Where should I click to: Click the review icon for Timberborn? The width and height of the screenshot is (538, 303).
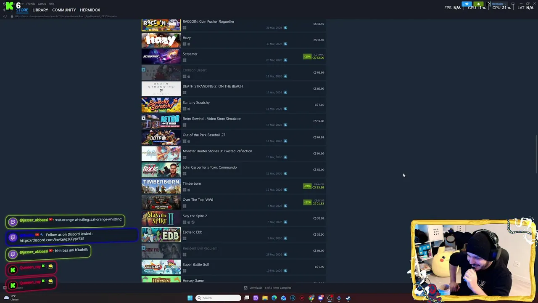coord(285,190)
